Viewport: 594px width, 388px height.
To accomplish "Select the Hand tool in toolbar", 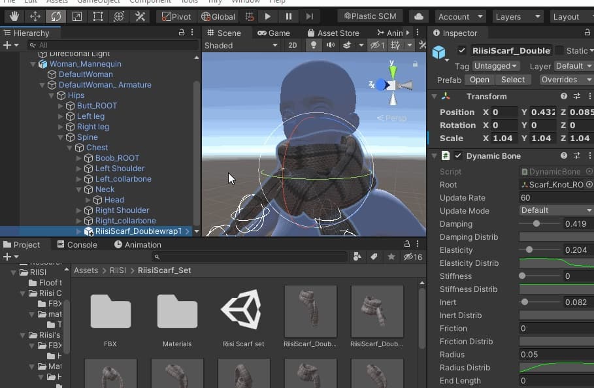I will [13, 16].
